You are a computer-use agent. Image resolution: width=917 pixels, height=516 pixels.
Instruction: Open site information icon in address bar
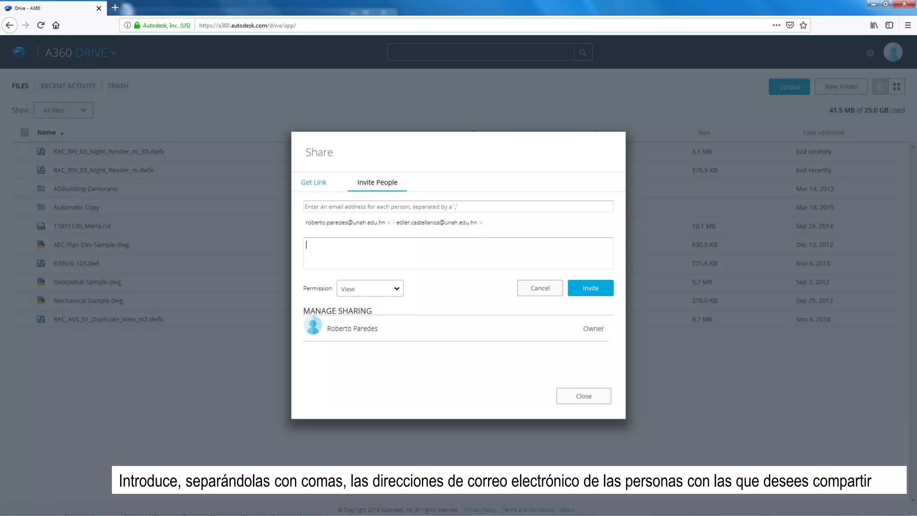(127, 25)
